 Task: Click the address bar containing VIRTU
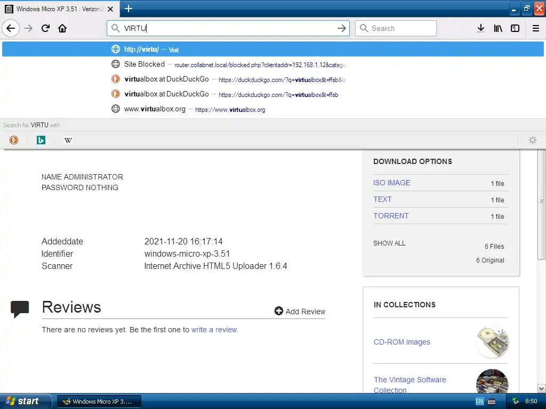click(x=228, y=28)
